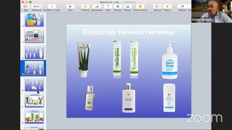Insert a Table (Таблица)
The width and height of the screenshot is (232, 130).
click(x=85, y=6)
